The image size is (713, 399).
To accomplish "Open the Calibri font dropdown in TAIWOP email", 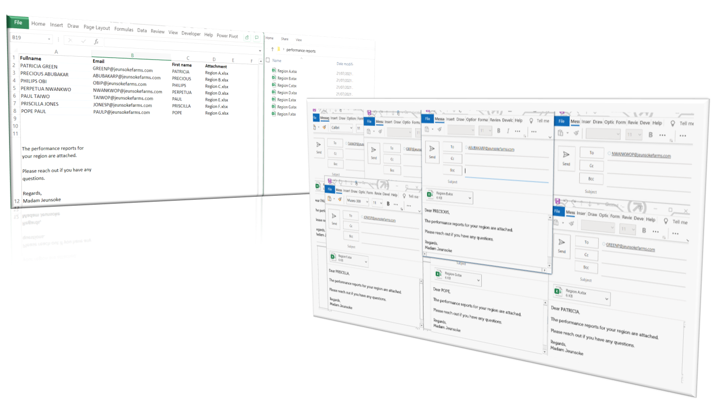I will pyautogui.click(x=351, y=128).
